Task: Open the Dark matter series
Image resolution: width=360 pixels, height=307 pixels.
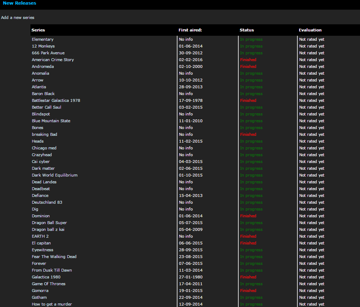Action: (43, 168)
